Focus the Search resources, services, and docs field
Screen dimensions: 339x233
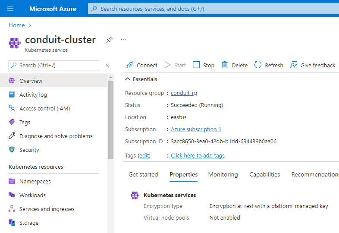[x=213, y=9]
